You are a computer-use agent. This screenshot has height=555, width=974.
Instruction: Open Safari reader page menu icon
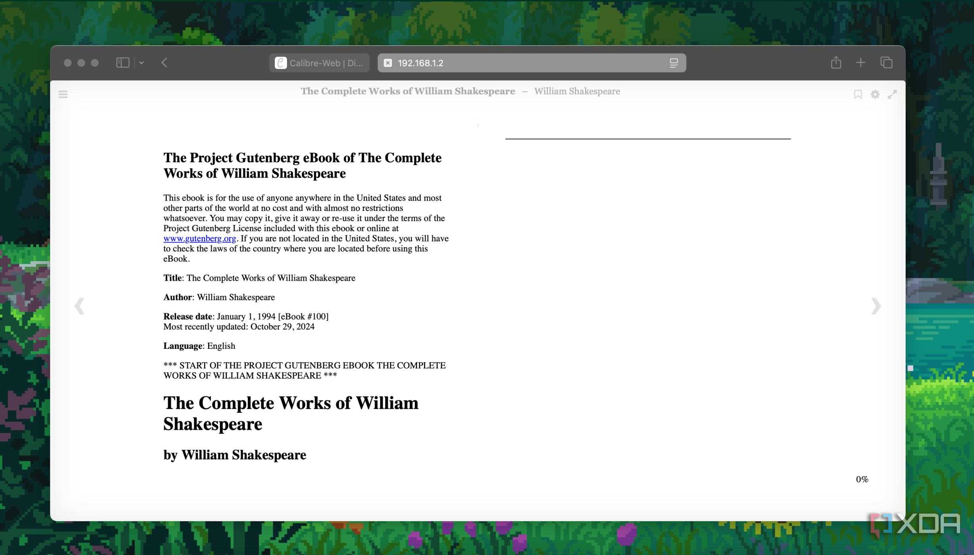[673, 63]
